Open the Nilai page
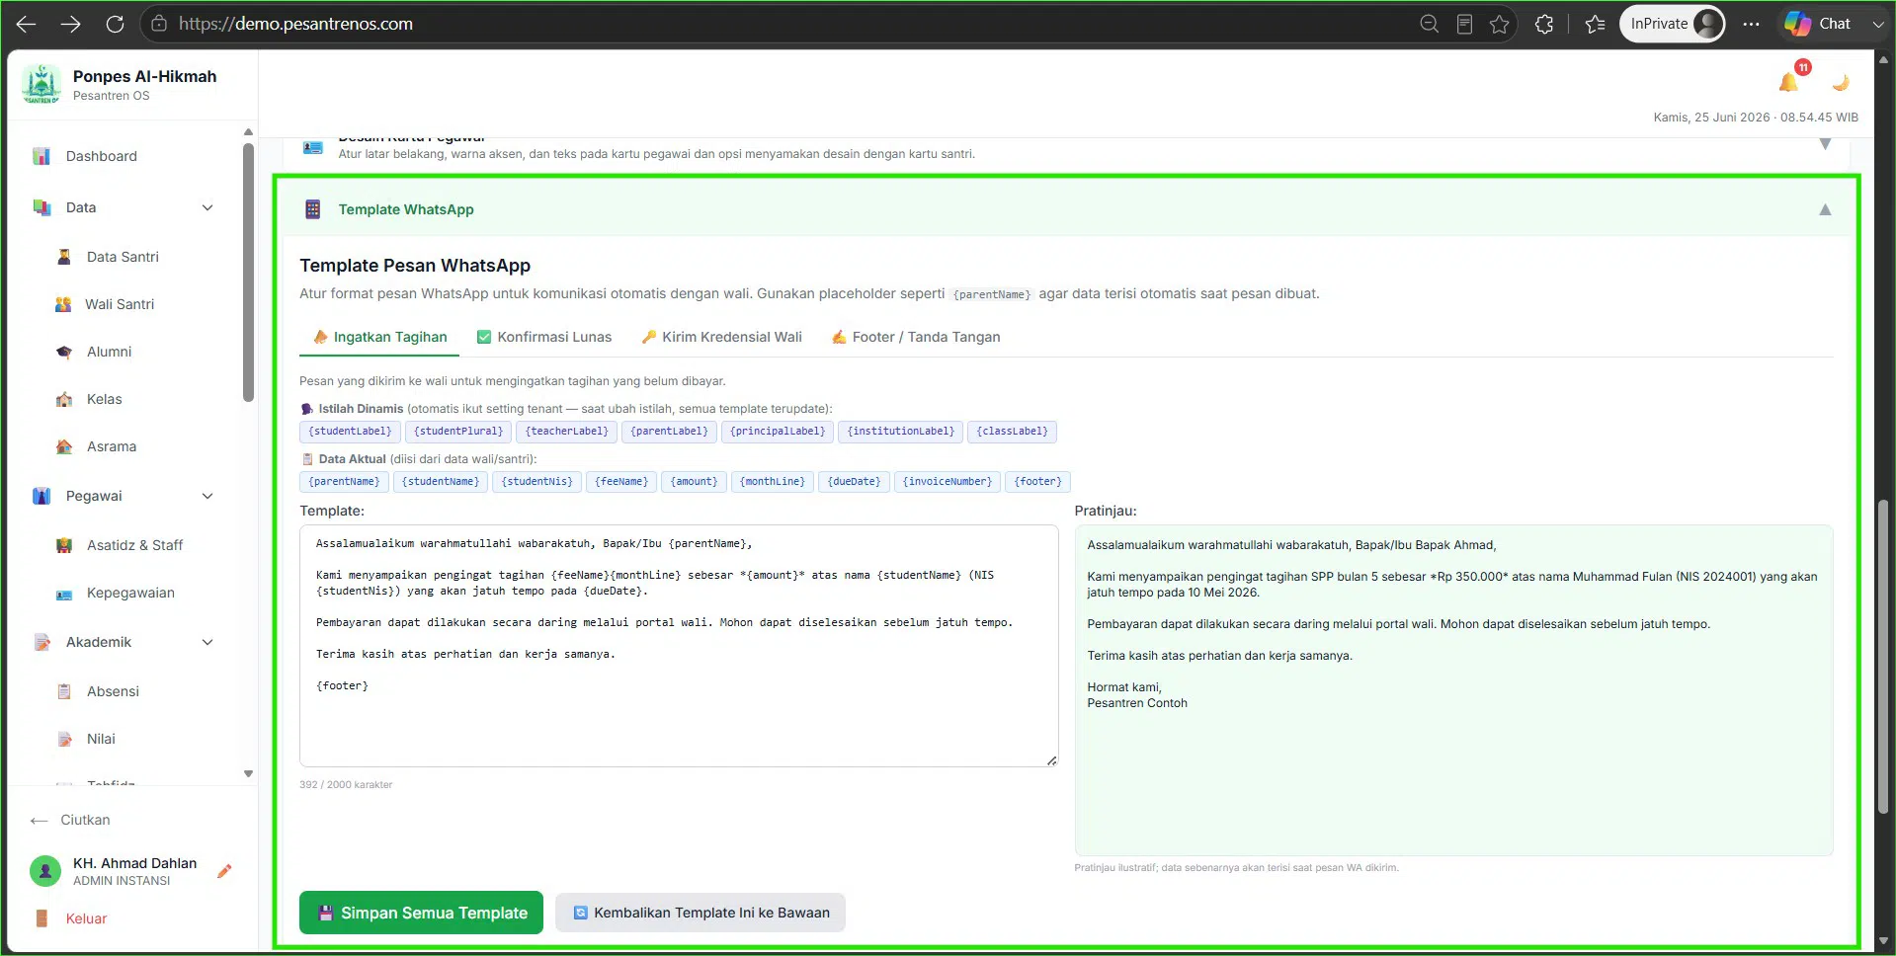This screenshot has height=956, width=1896. click(x=101, y=739)
